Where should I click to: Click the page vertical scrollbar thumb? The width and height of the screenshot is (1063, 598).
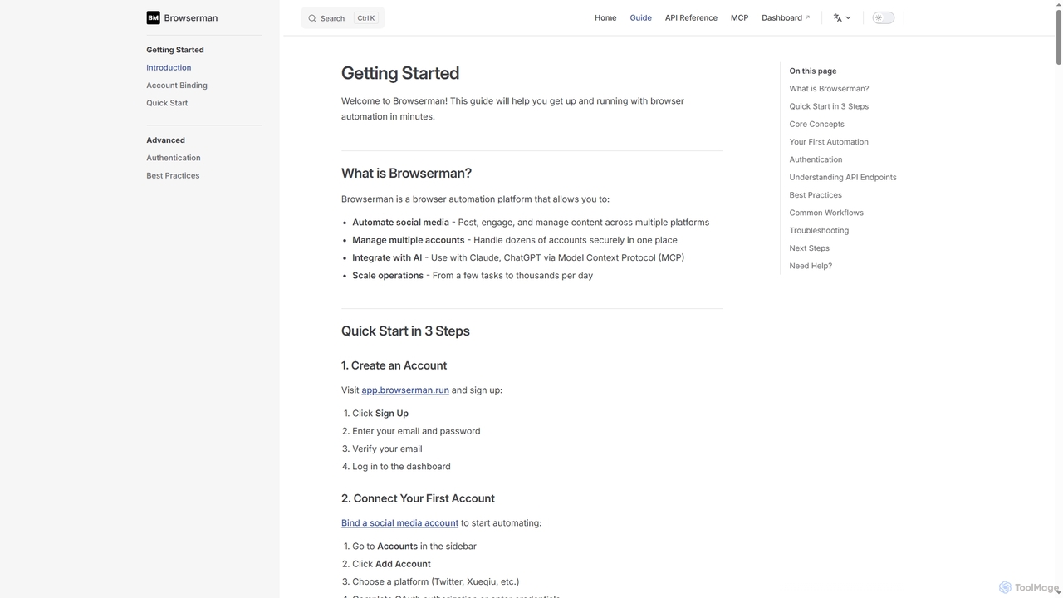[1058, 37]
